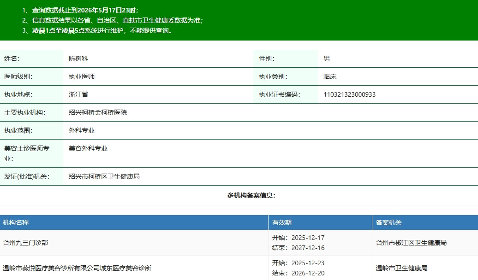Select the gender value 男

[x=327, y=58]
